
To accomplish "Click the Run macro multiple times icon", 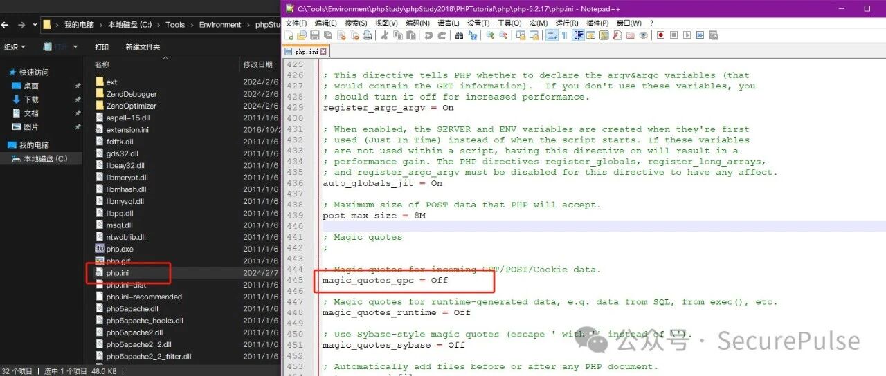I will point(700,35).
